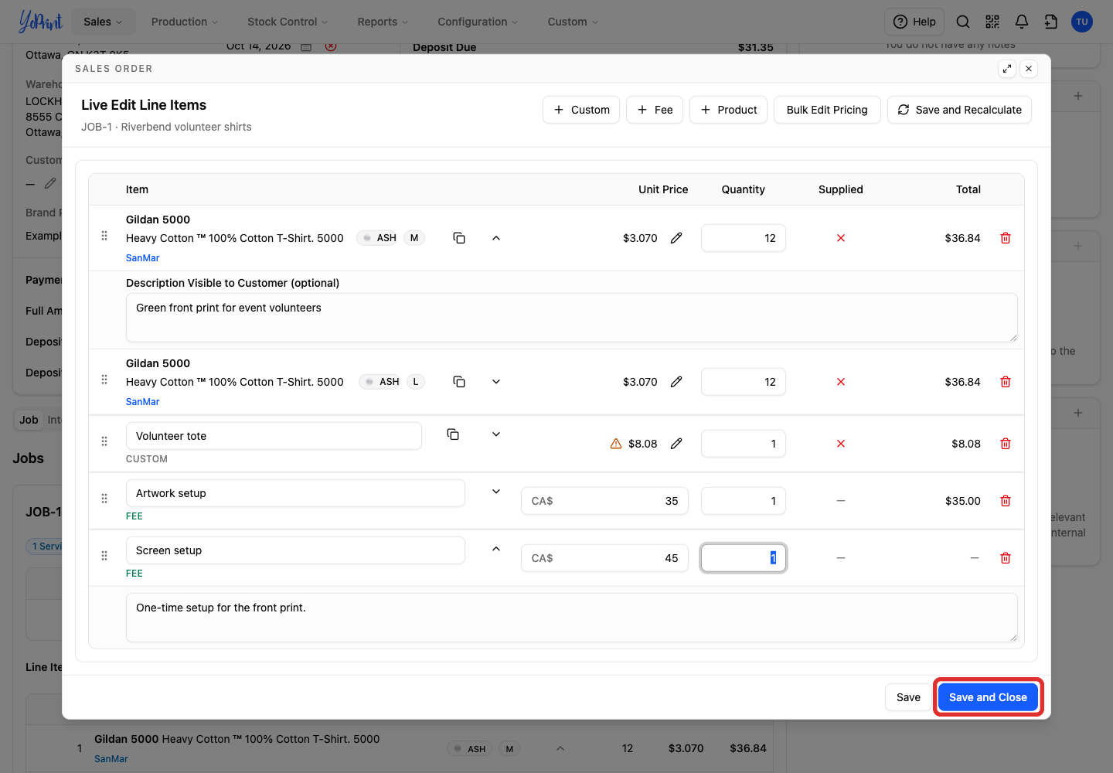Delete the Gildan 5000 ASH M line

coord(1006,238)
